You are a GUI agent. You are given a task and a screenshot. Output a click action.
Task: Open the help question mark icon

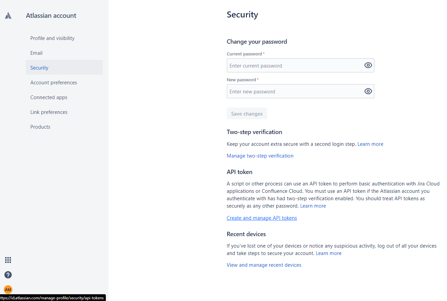pyautogui.click(x=8, y=275)
